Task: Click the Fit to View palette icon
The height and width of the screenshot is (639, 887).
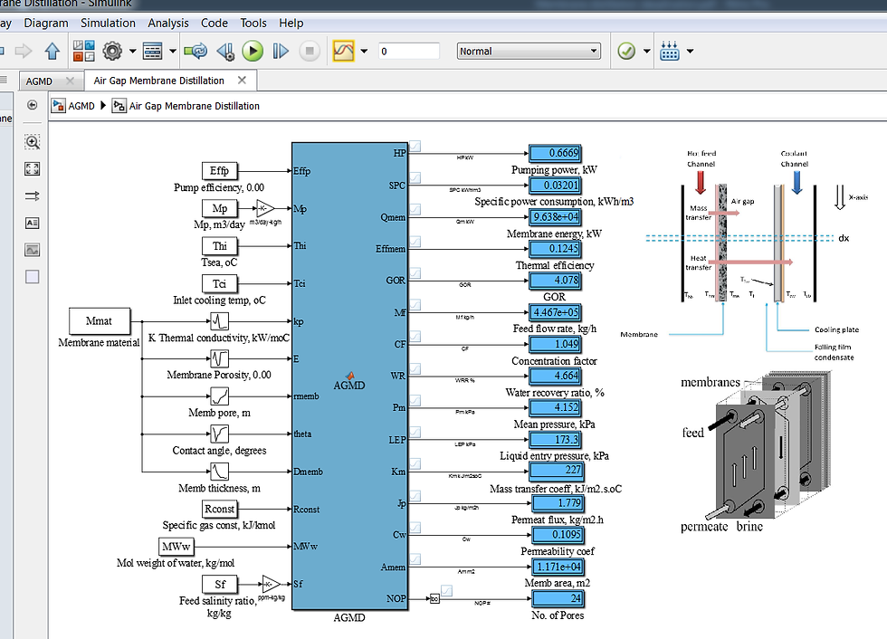Action: [33, 168]
